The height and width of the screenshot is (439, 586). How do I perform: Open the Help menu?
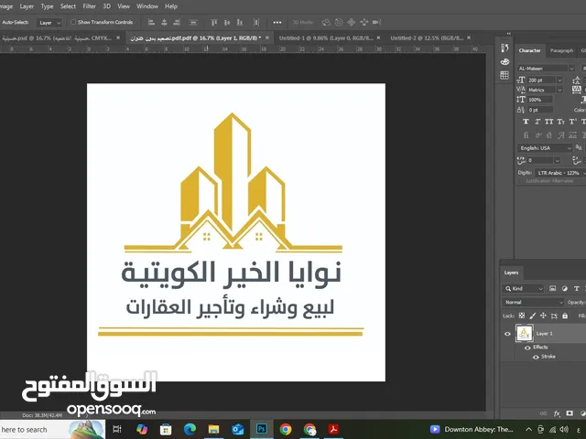(171, 6)
